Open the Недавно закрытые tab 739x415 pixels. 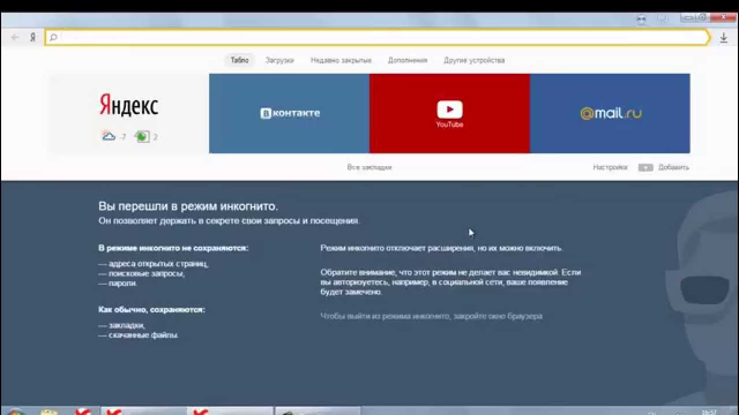[x=341, y=60]
